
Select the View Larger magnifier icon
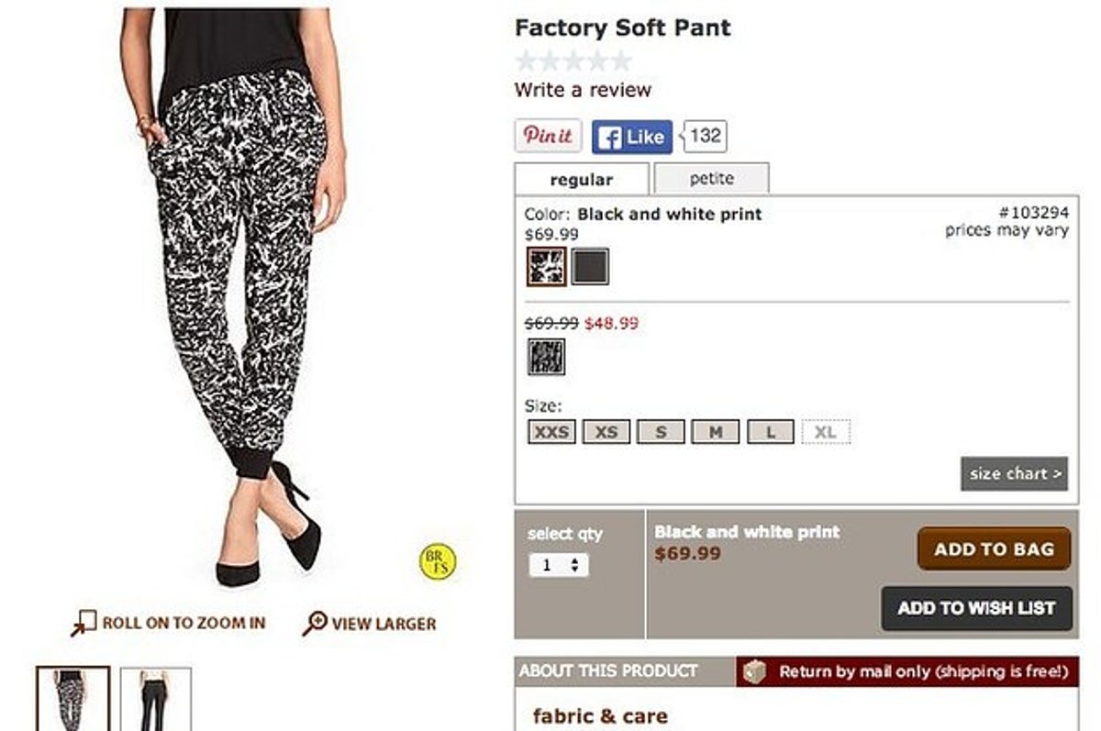pyautogui.click(x=317, y=621)
